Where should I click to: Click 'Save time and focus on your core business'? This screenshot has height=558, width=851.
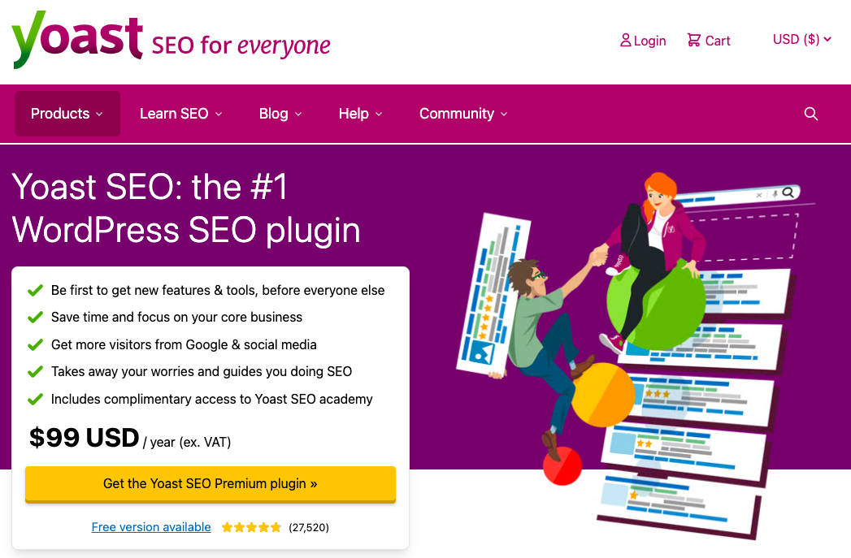click(176, 318)
